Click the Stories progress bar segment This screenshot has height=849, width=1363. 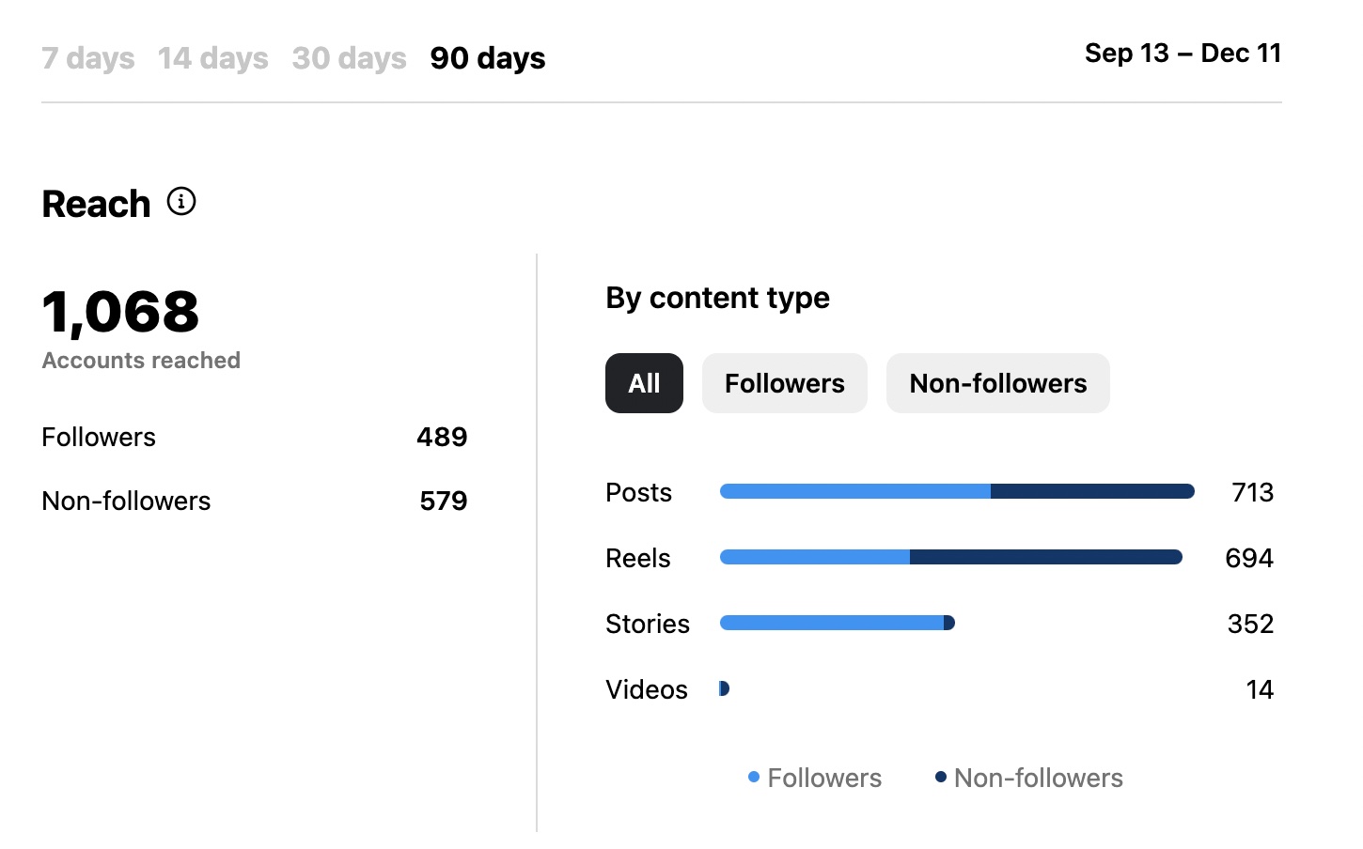(x=837, y=623)
